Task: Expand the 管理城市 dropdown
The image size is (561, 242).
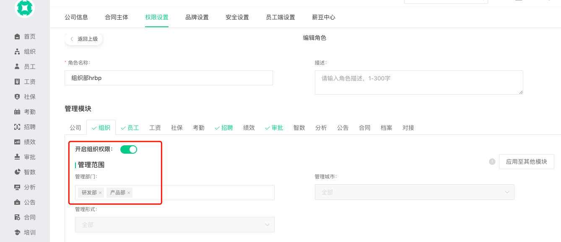Action: [415, 192]
